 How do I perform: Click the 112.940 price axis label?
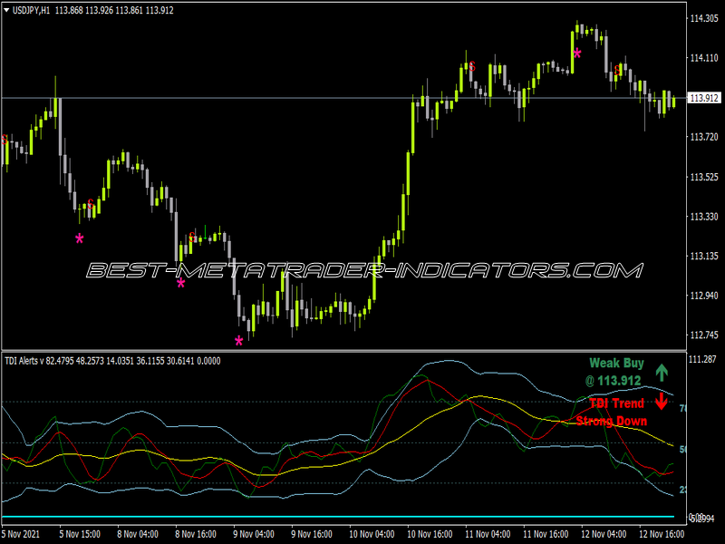pos(704,296)
